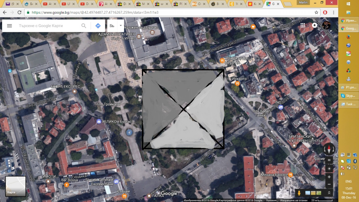Select the Имоти place marker

click(x=48, y=181)
